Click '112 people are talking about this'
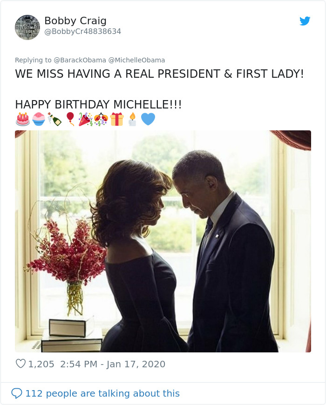The height and width of the screenshot is (405, 326). tap(102, 393)
